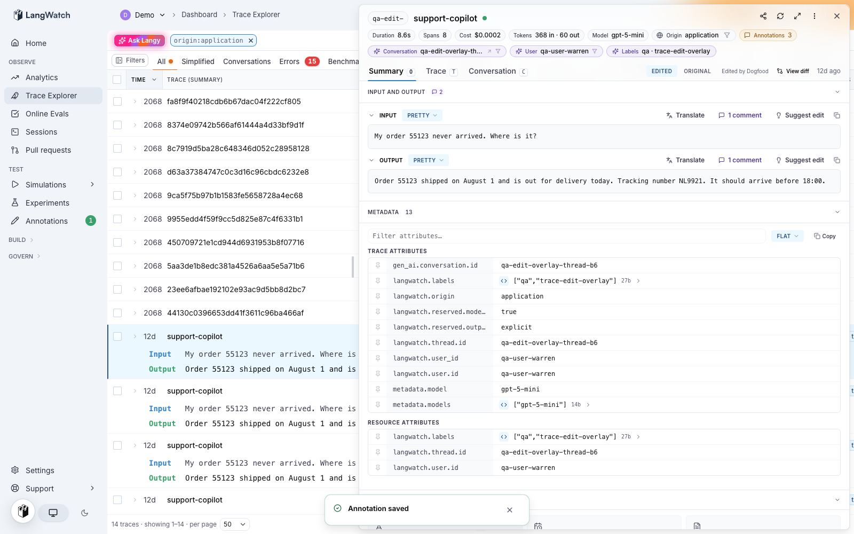The width and height of the screenshot is (854, 534).
Task: Filter by the Conversation chip funnel icon
Action: coord(498,51)
